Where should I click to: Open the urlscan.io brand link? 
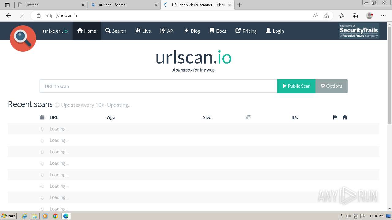55,31
